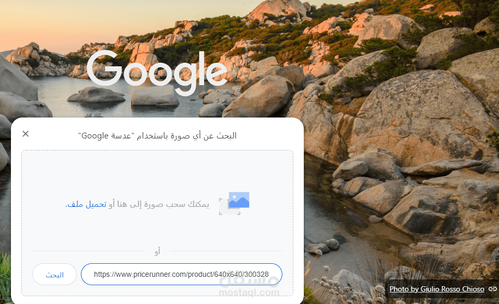This screenshot has height=304, width=499.
Task: Open the "تحميل ملف" upload file link
Action: click(x=86, y=204)
